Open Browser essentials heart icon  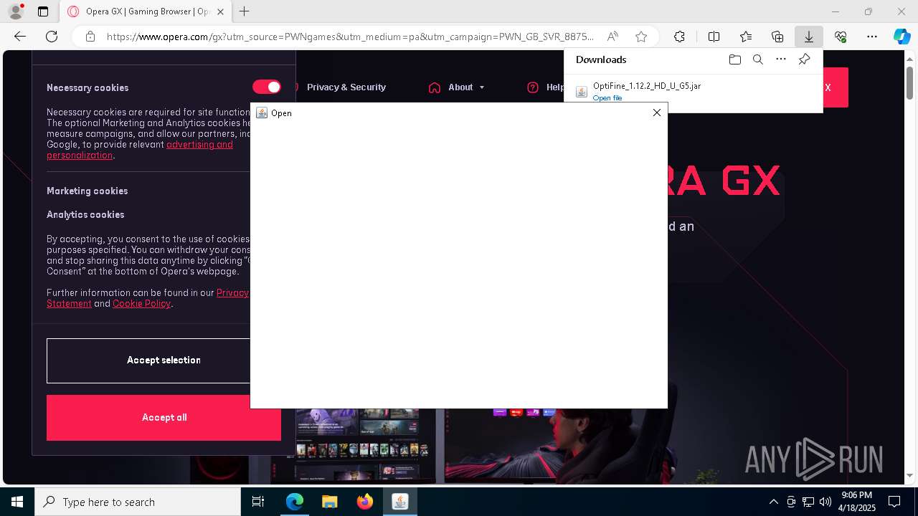click(841, 37)
